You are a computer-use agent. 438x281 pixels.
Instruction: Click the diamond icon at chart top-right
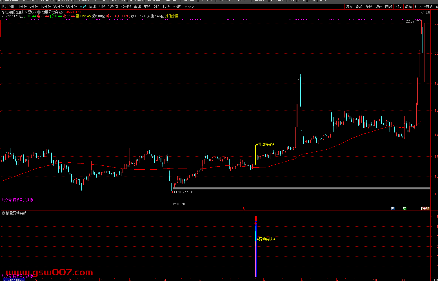pos(422,12)
